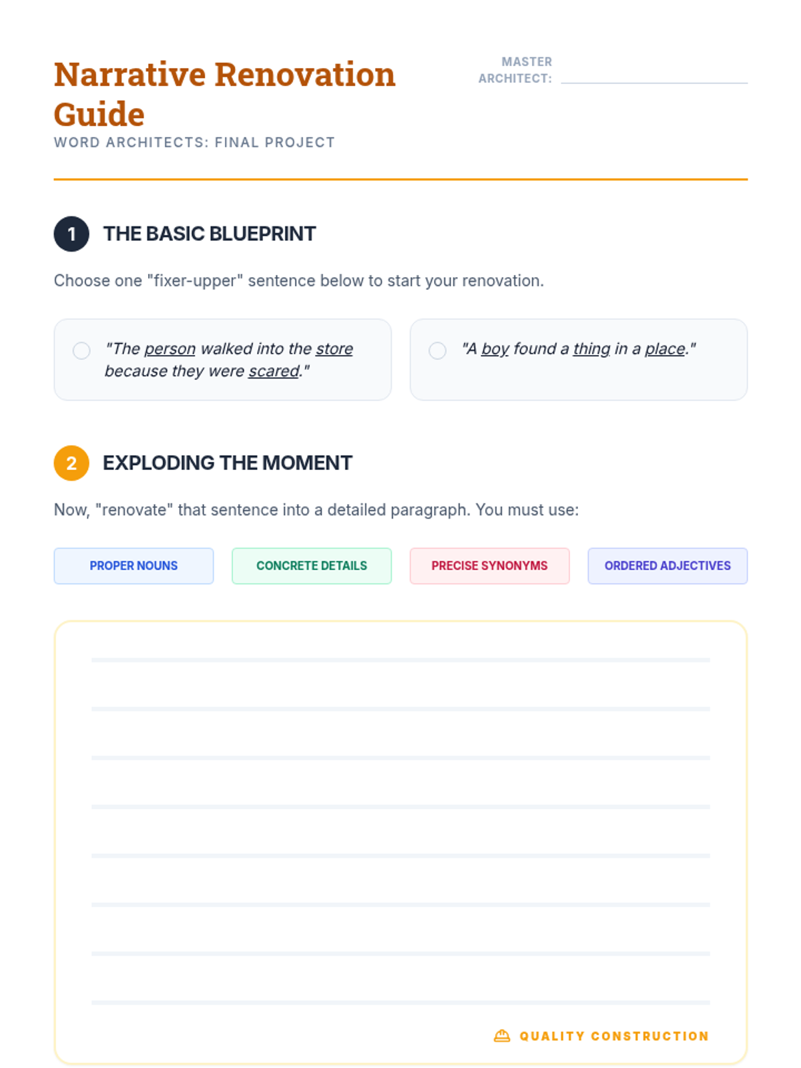
Task: Click the underlined word 'thing'
Action: pyautogui.click(x=591, y=349)
